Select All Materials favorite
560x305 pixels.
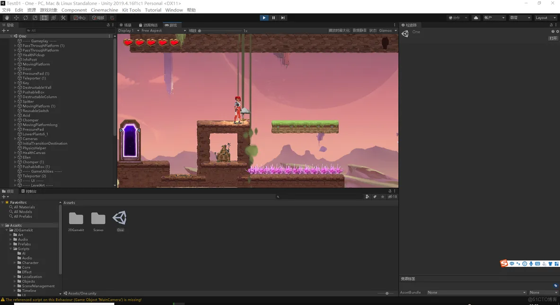point(24,207)
